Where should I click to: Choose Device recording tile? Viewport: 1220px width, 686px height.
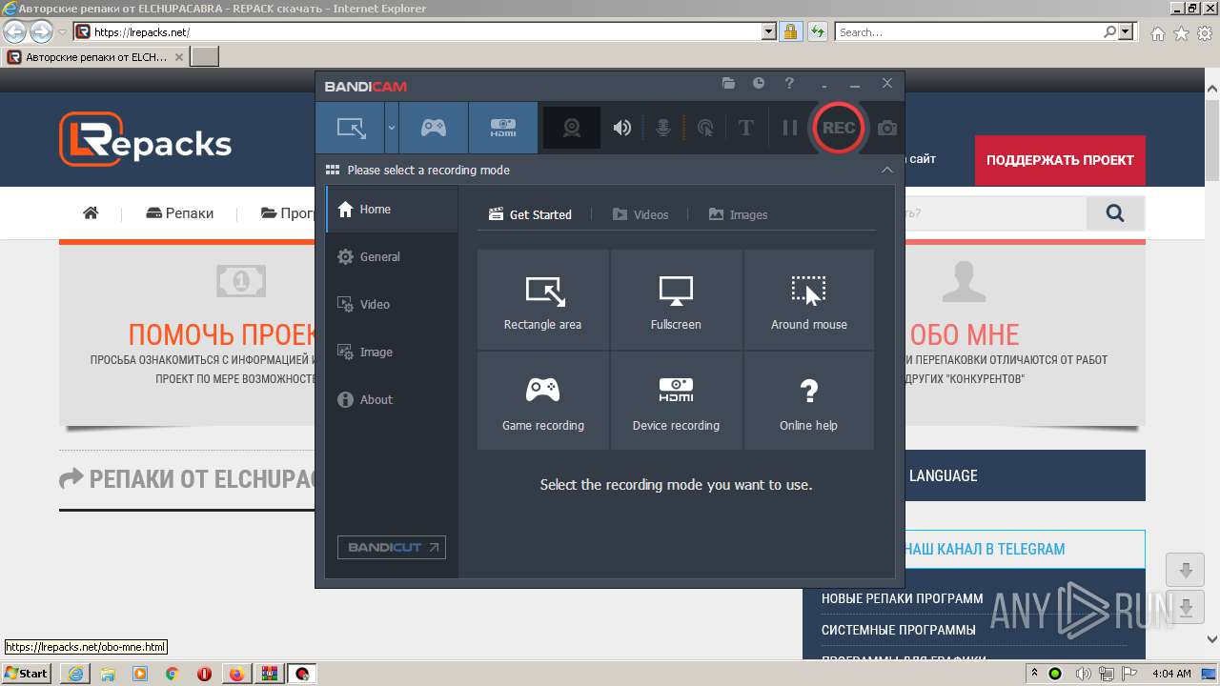pos(676,400)
